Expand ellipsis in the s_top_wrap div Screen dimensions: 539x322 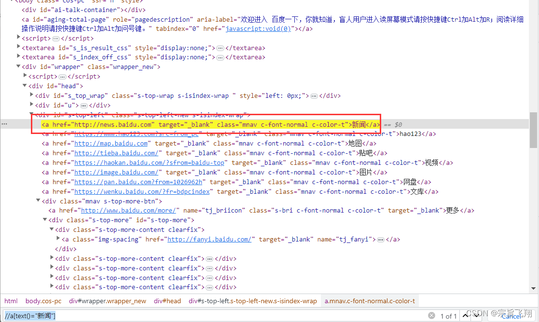314,96
